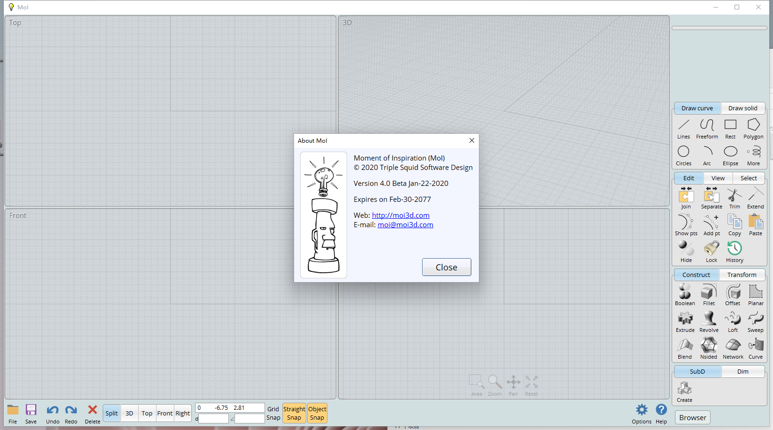Viewport: 773px width, 430px height.
Task: Activate the Extrude tool
Action: [x=685, y=322]
